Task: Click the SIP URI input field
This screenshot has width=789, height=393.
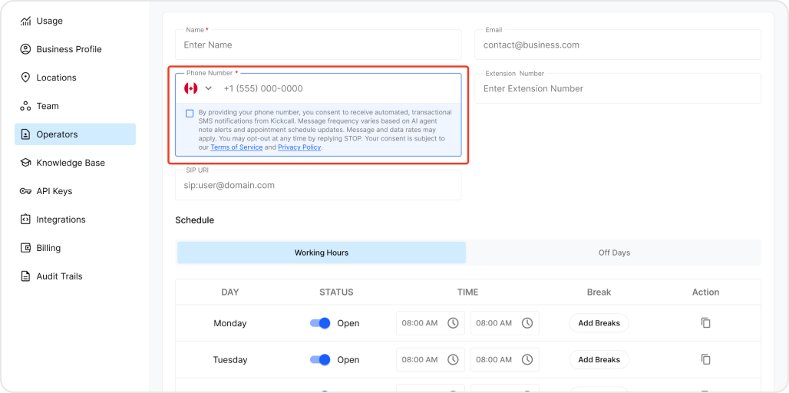Action: coord(318,185)
